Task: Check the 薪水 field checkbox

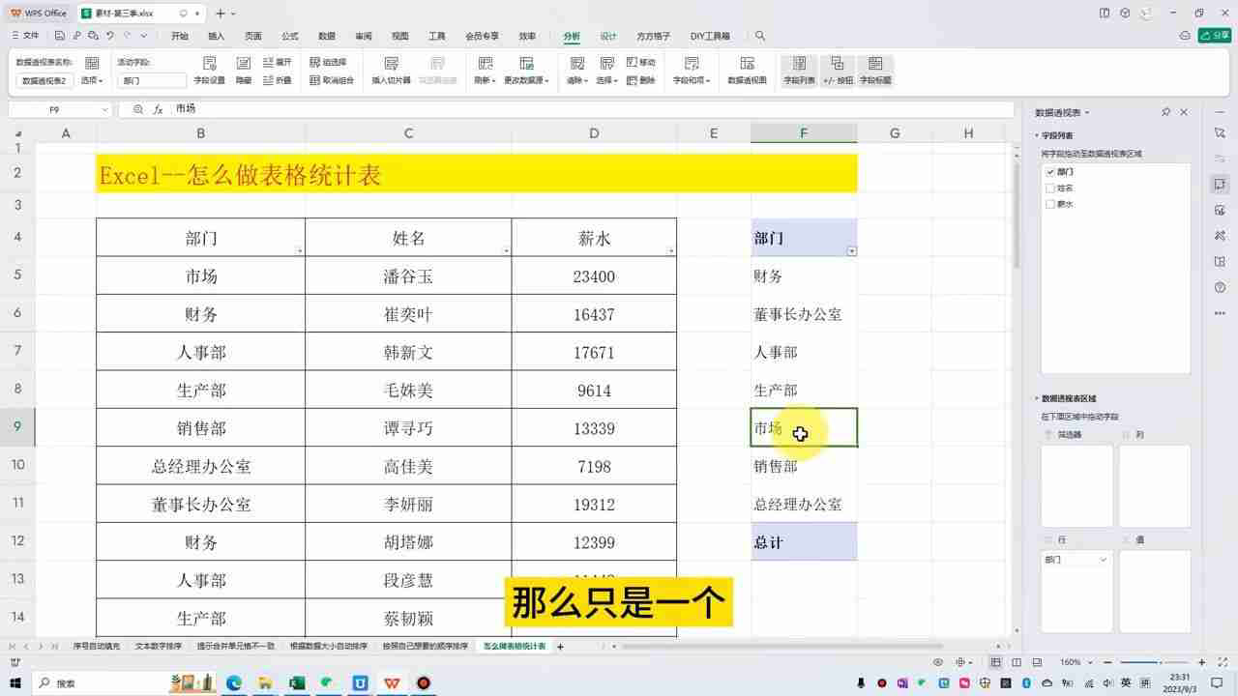Action: (x=1050, y=204)
